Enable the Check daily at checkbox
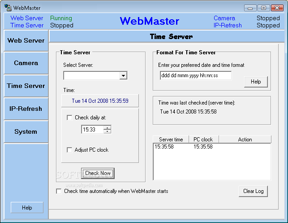Image resolution: width=288 pixels, height=223 pixels. tap(69, 118)
